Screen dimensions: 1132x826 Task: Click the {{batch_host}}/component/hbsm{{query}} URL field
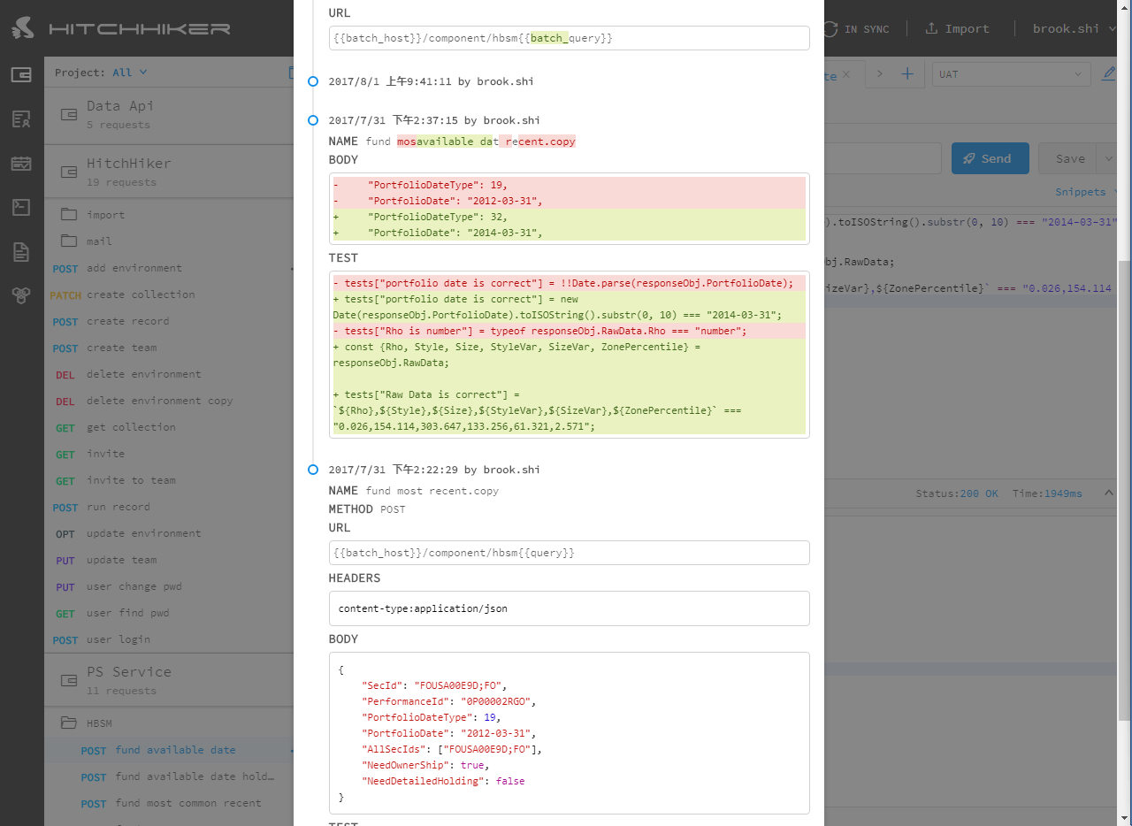[569, 552]
